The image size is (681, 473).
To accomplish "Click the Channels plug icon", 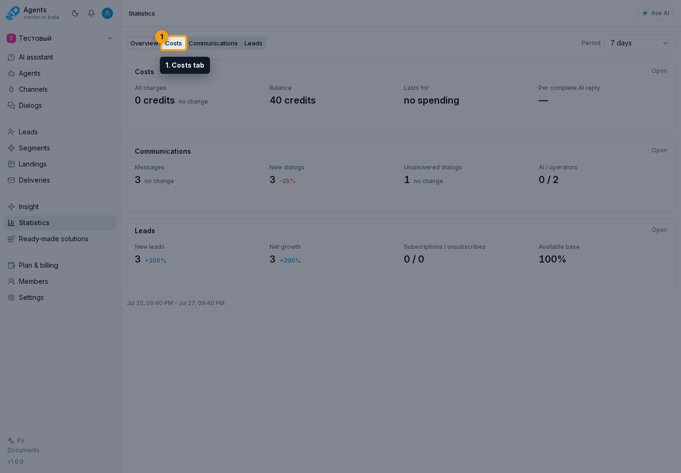I will click(11, 89).
